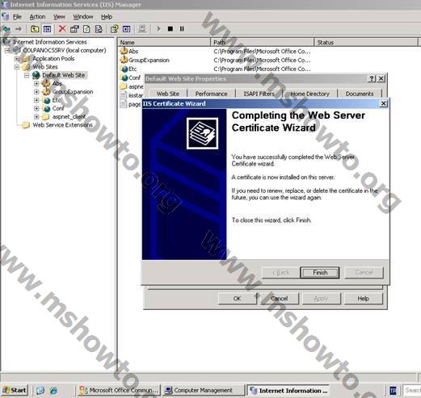Click the wizard's Back button
Viewport: 421px width, 398px height.
[280, 273]
